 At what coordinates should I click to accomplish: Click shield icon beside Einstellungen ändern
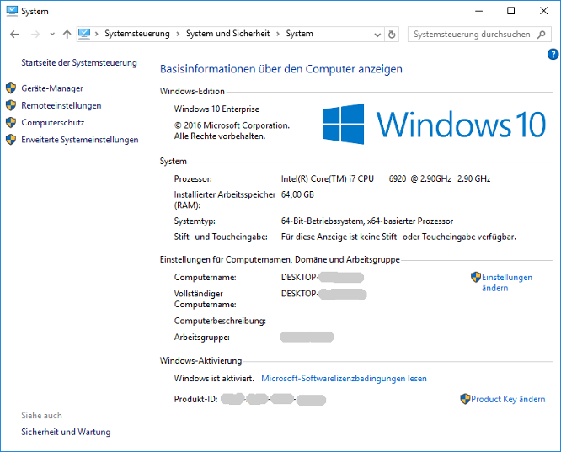(476, 277)
